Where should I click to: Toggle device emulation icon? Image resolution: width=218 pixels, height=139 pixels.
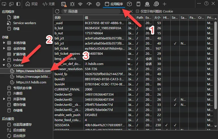click(11, 4)
